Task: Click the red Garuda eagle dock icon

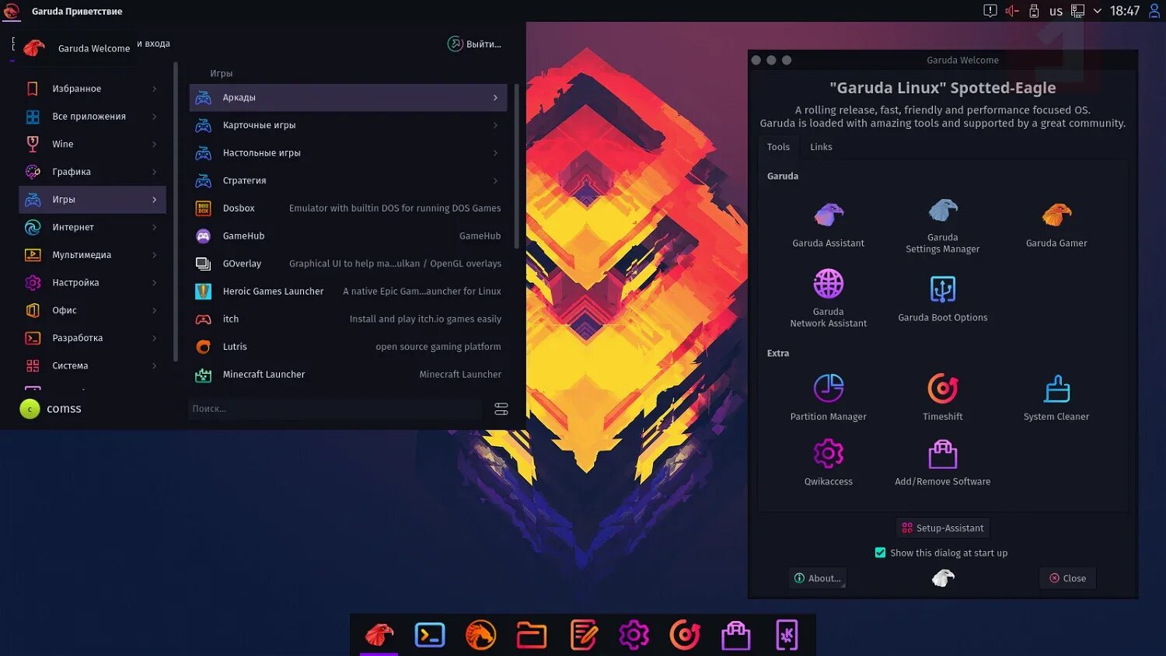Action: pyautogui.click(x=379, y=635)
